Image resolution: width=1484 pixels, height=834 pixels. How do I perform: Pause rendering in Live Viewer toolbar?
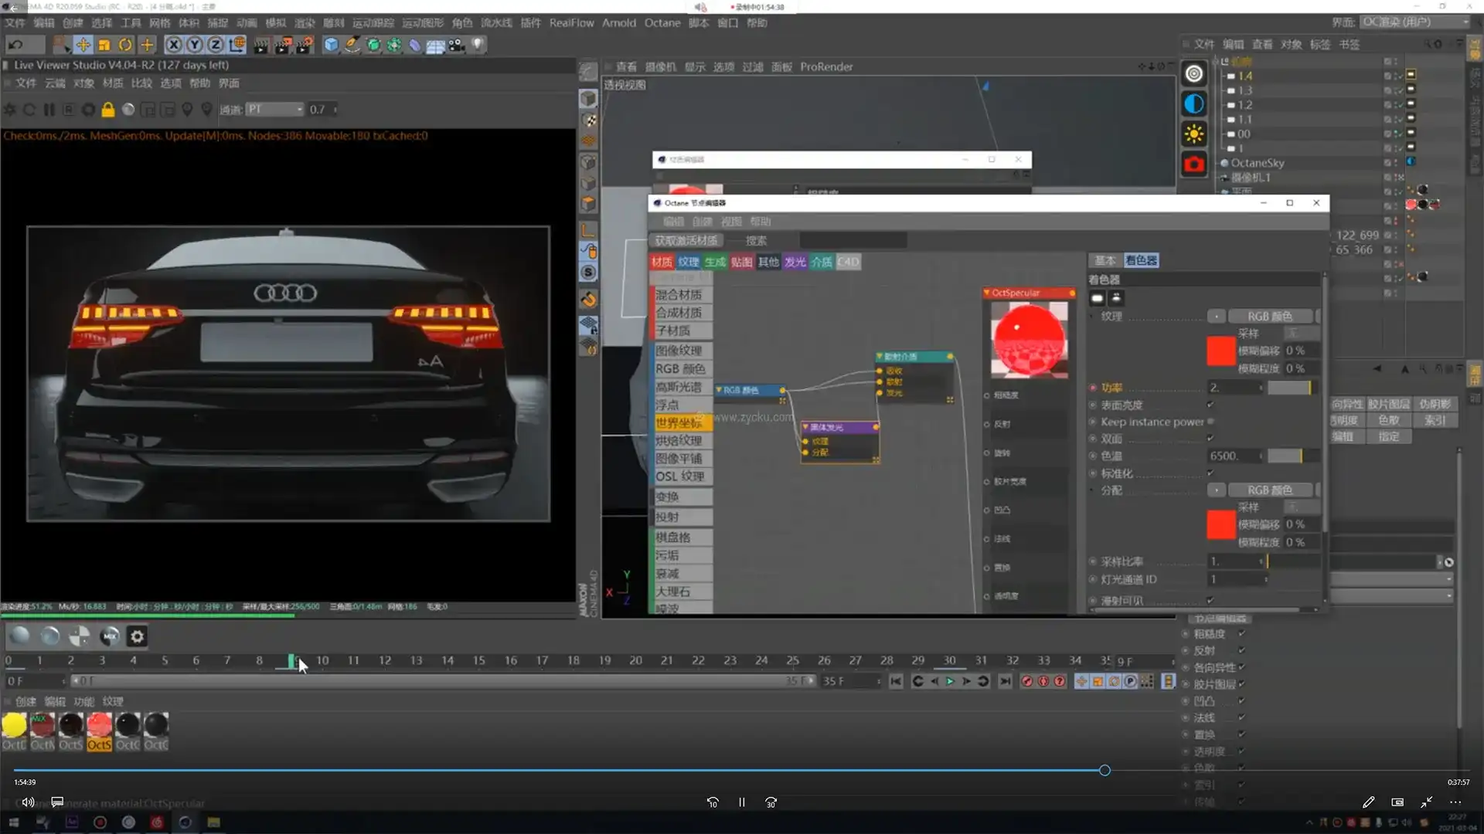pos(49,110)
